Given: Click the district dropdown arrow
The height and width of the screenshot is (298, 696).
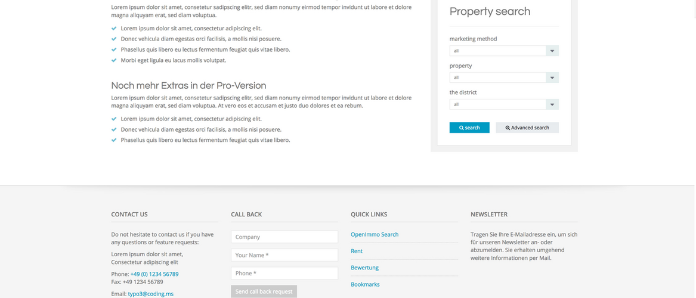Looking at the screenshot, I should pyautogui.click(x=552, y=104).
